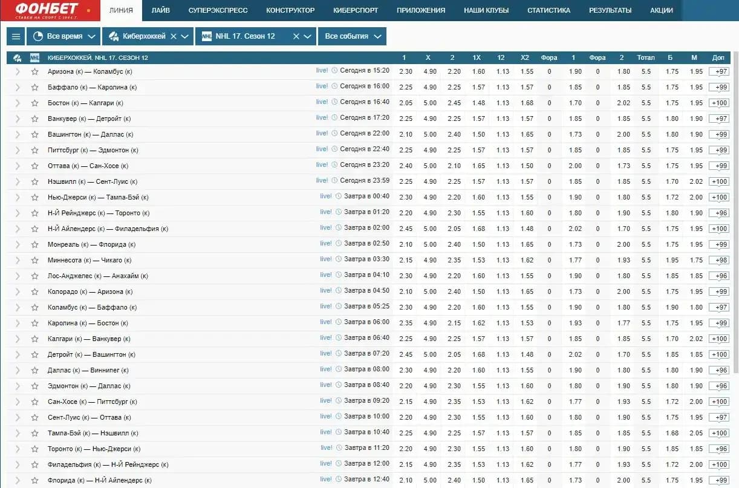Star the Флорида — Н-Й Айлендерс match
This screenshot has height=488, width=739.
pos(35,480)
